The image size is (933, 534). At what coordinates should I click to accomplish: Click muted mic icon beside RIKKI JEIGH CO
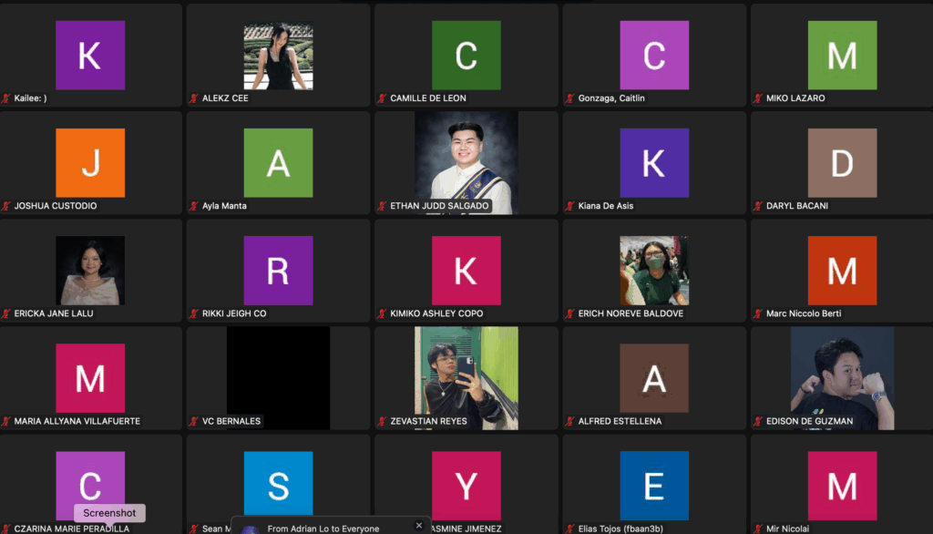pyautogui.click(x=193, y=313)
